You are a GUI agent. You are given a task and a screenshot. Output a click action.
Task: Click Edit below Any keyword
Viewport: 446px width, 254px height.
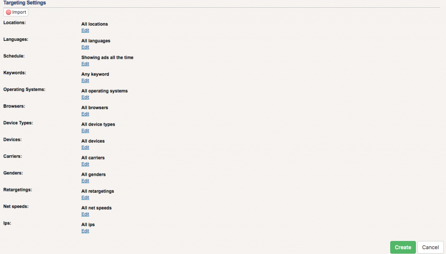click(85, 80)
